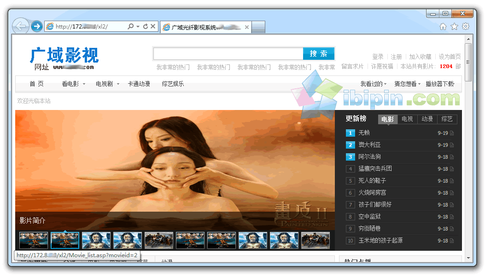This screenshot has width=485, height=277.
Task: Click the page scrollbar up arrow
Action: pos(468,39)
